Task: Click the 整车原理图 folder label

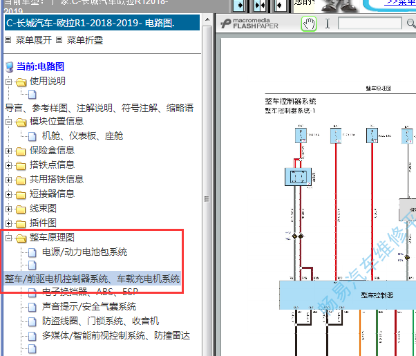Action: coord(52,237)
